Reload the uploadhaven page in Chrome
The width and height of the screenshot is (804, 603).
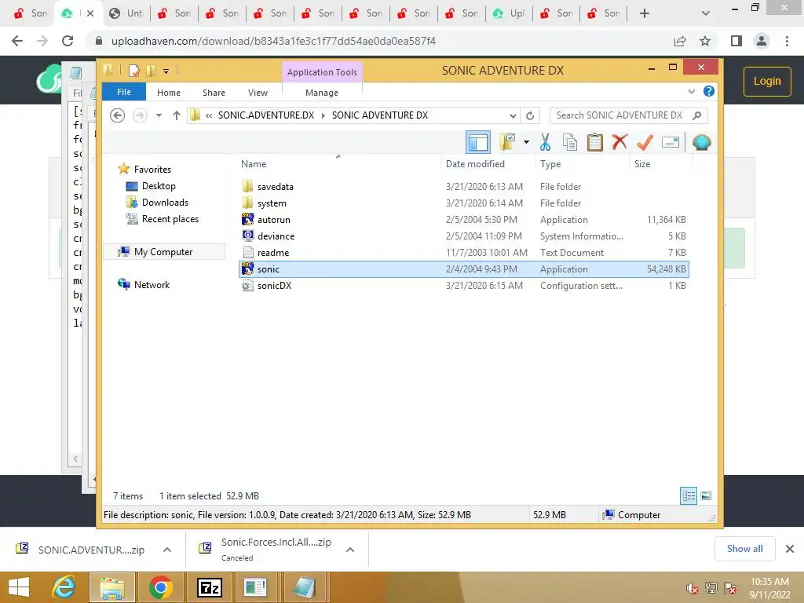(x=68, y=41)
